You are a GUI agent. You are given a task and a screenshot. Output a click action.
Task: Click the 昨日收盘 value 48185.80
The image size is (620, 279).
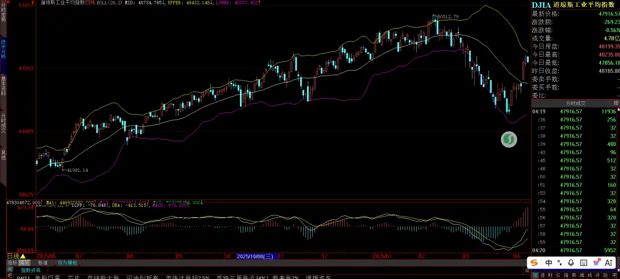(609, 71)
